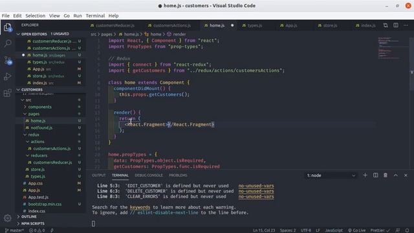Switch to App.js editor tab

[x=291, y=25]
